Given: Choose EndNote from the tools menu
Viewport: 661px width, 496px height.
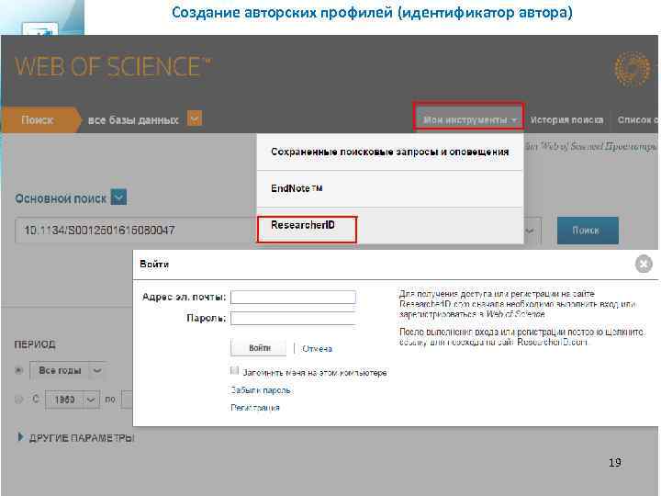Looking at the screenshot, I should (390, 188).
